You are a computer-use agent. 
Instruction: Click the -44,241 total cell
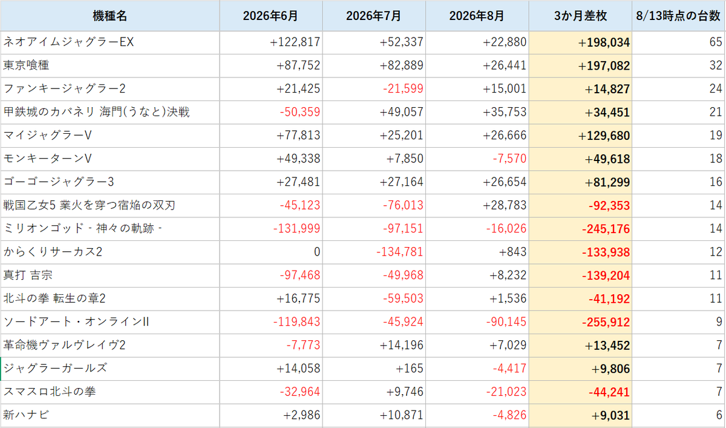coord(580,392)
